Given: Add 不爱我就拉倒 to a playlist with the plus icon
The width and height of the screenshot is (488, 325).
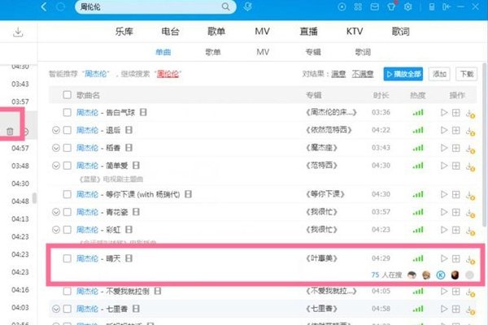Looking at the screenshot, I should pos(456,292).
